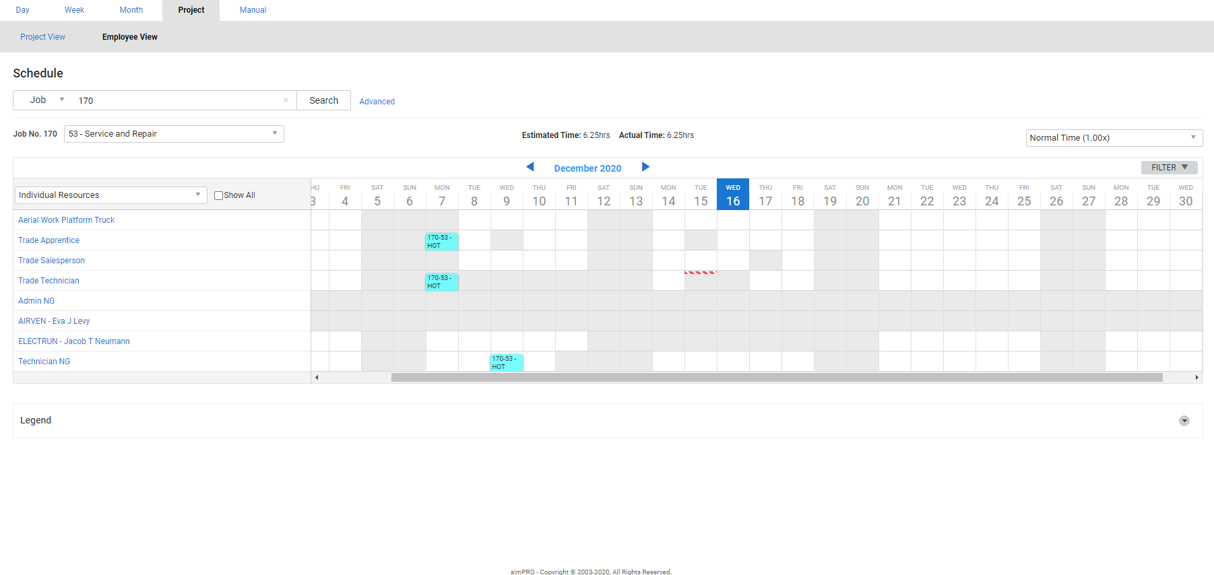Image resolution: width=1214 pixels, height=575 pixels.
Task: Switch to the Week tab
Action: tap(74, 10)
